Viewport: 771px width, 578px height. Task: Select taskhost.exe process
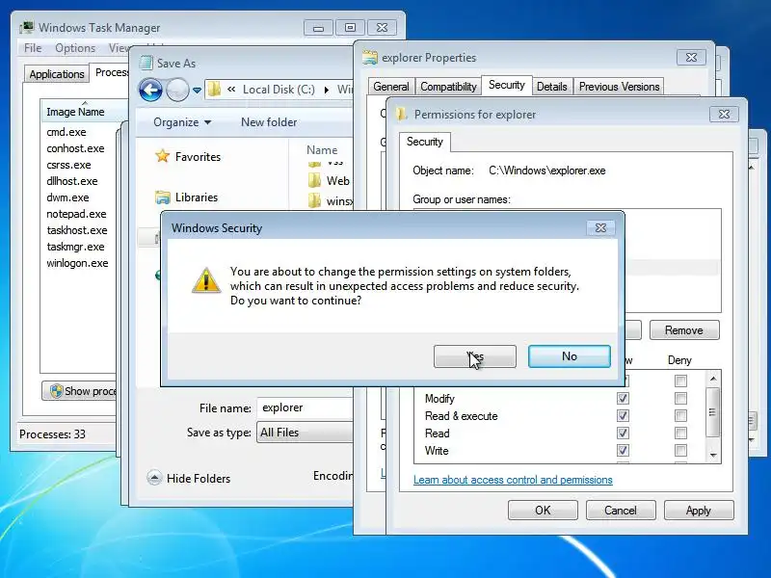pos(77,230)
